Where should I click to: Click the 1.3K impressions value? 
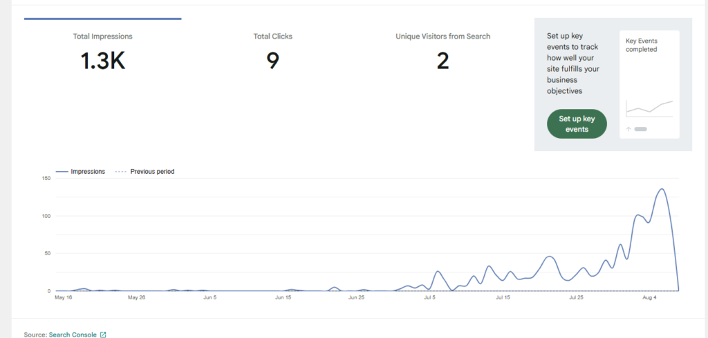pyautogui.click(x=103, y=61)
